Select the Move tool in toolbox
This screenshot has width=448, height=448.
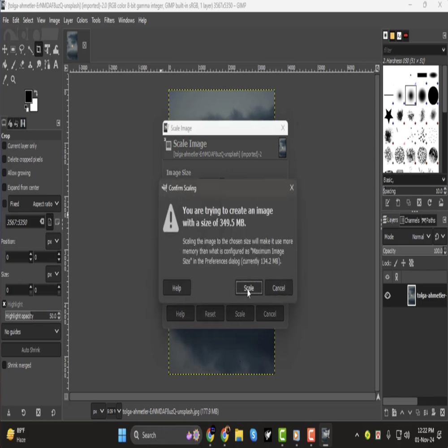(5, 50)
